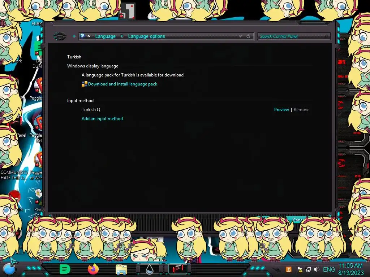Select the Language options breadcrumb
Viewport: 370px width, 277px height.
click(x=146, y=36)
